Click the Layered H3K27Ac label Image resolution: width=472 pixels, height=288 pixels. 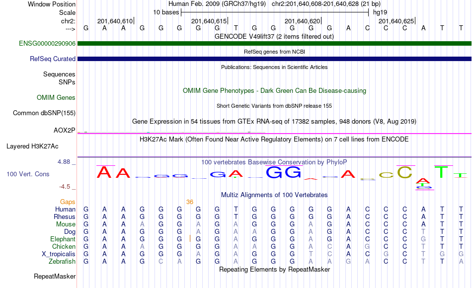click(32, 146)
